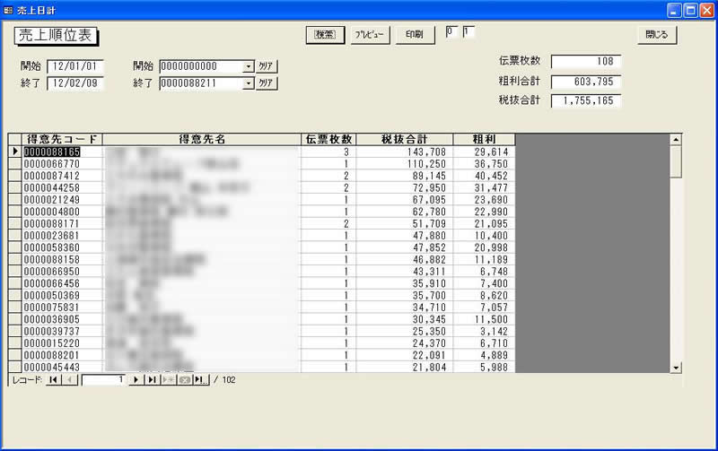
Task: Open the 開始 customer code dropdown
Action: (x=248, y=66)
